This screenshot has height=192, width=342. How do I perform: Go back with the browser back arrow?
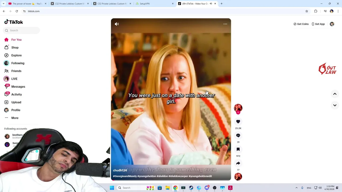pos(4,11)
